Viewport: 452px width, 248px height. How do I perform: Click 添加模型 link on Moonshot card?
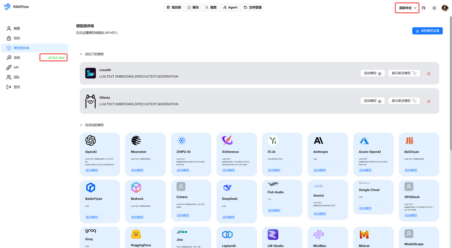tap(137, 170)
